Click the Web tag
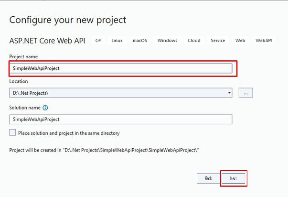Viewport: 288px width, 197px height. 240,41
